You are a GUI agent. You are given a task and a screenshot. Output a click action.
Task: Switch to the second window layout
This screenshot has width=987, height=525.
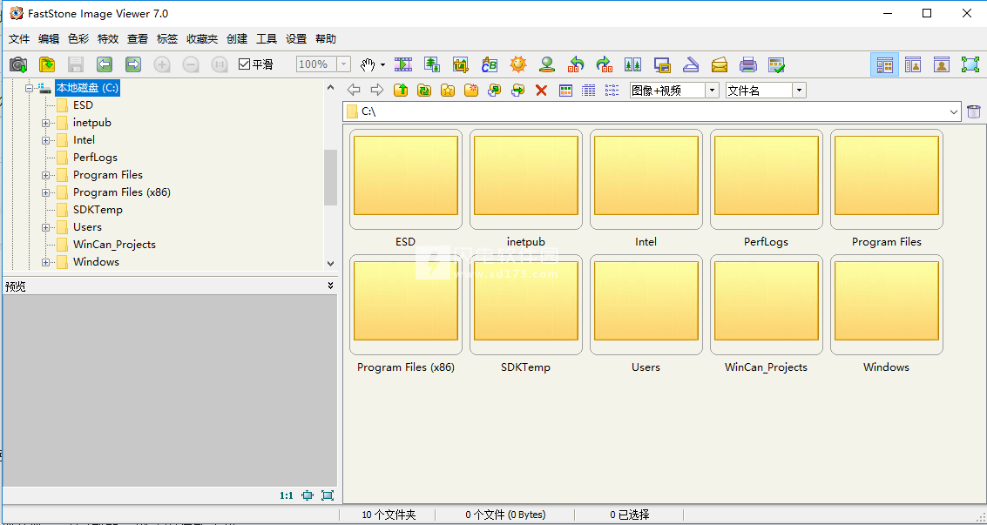[913, 64]
